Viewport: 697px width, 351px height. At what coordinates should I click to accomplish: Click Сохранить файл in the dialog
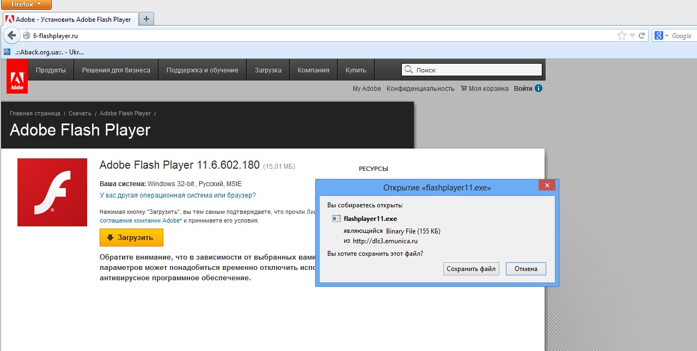pos(471,268)
